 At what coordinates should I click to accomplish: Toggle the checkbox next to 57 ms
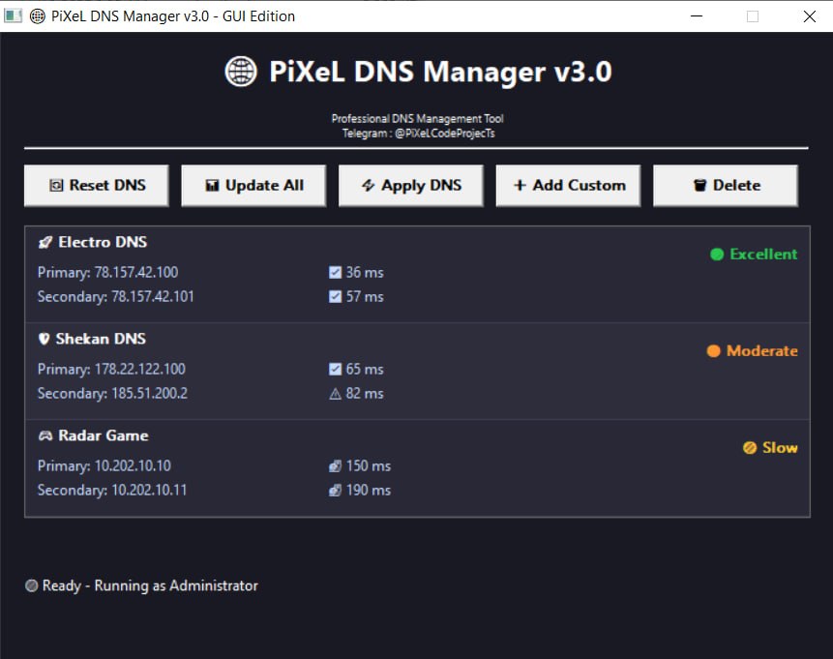pyautogui.click(x=334, y=296)
